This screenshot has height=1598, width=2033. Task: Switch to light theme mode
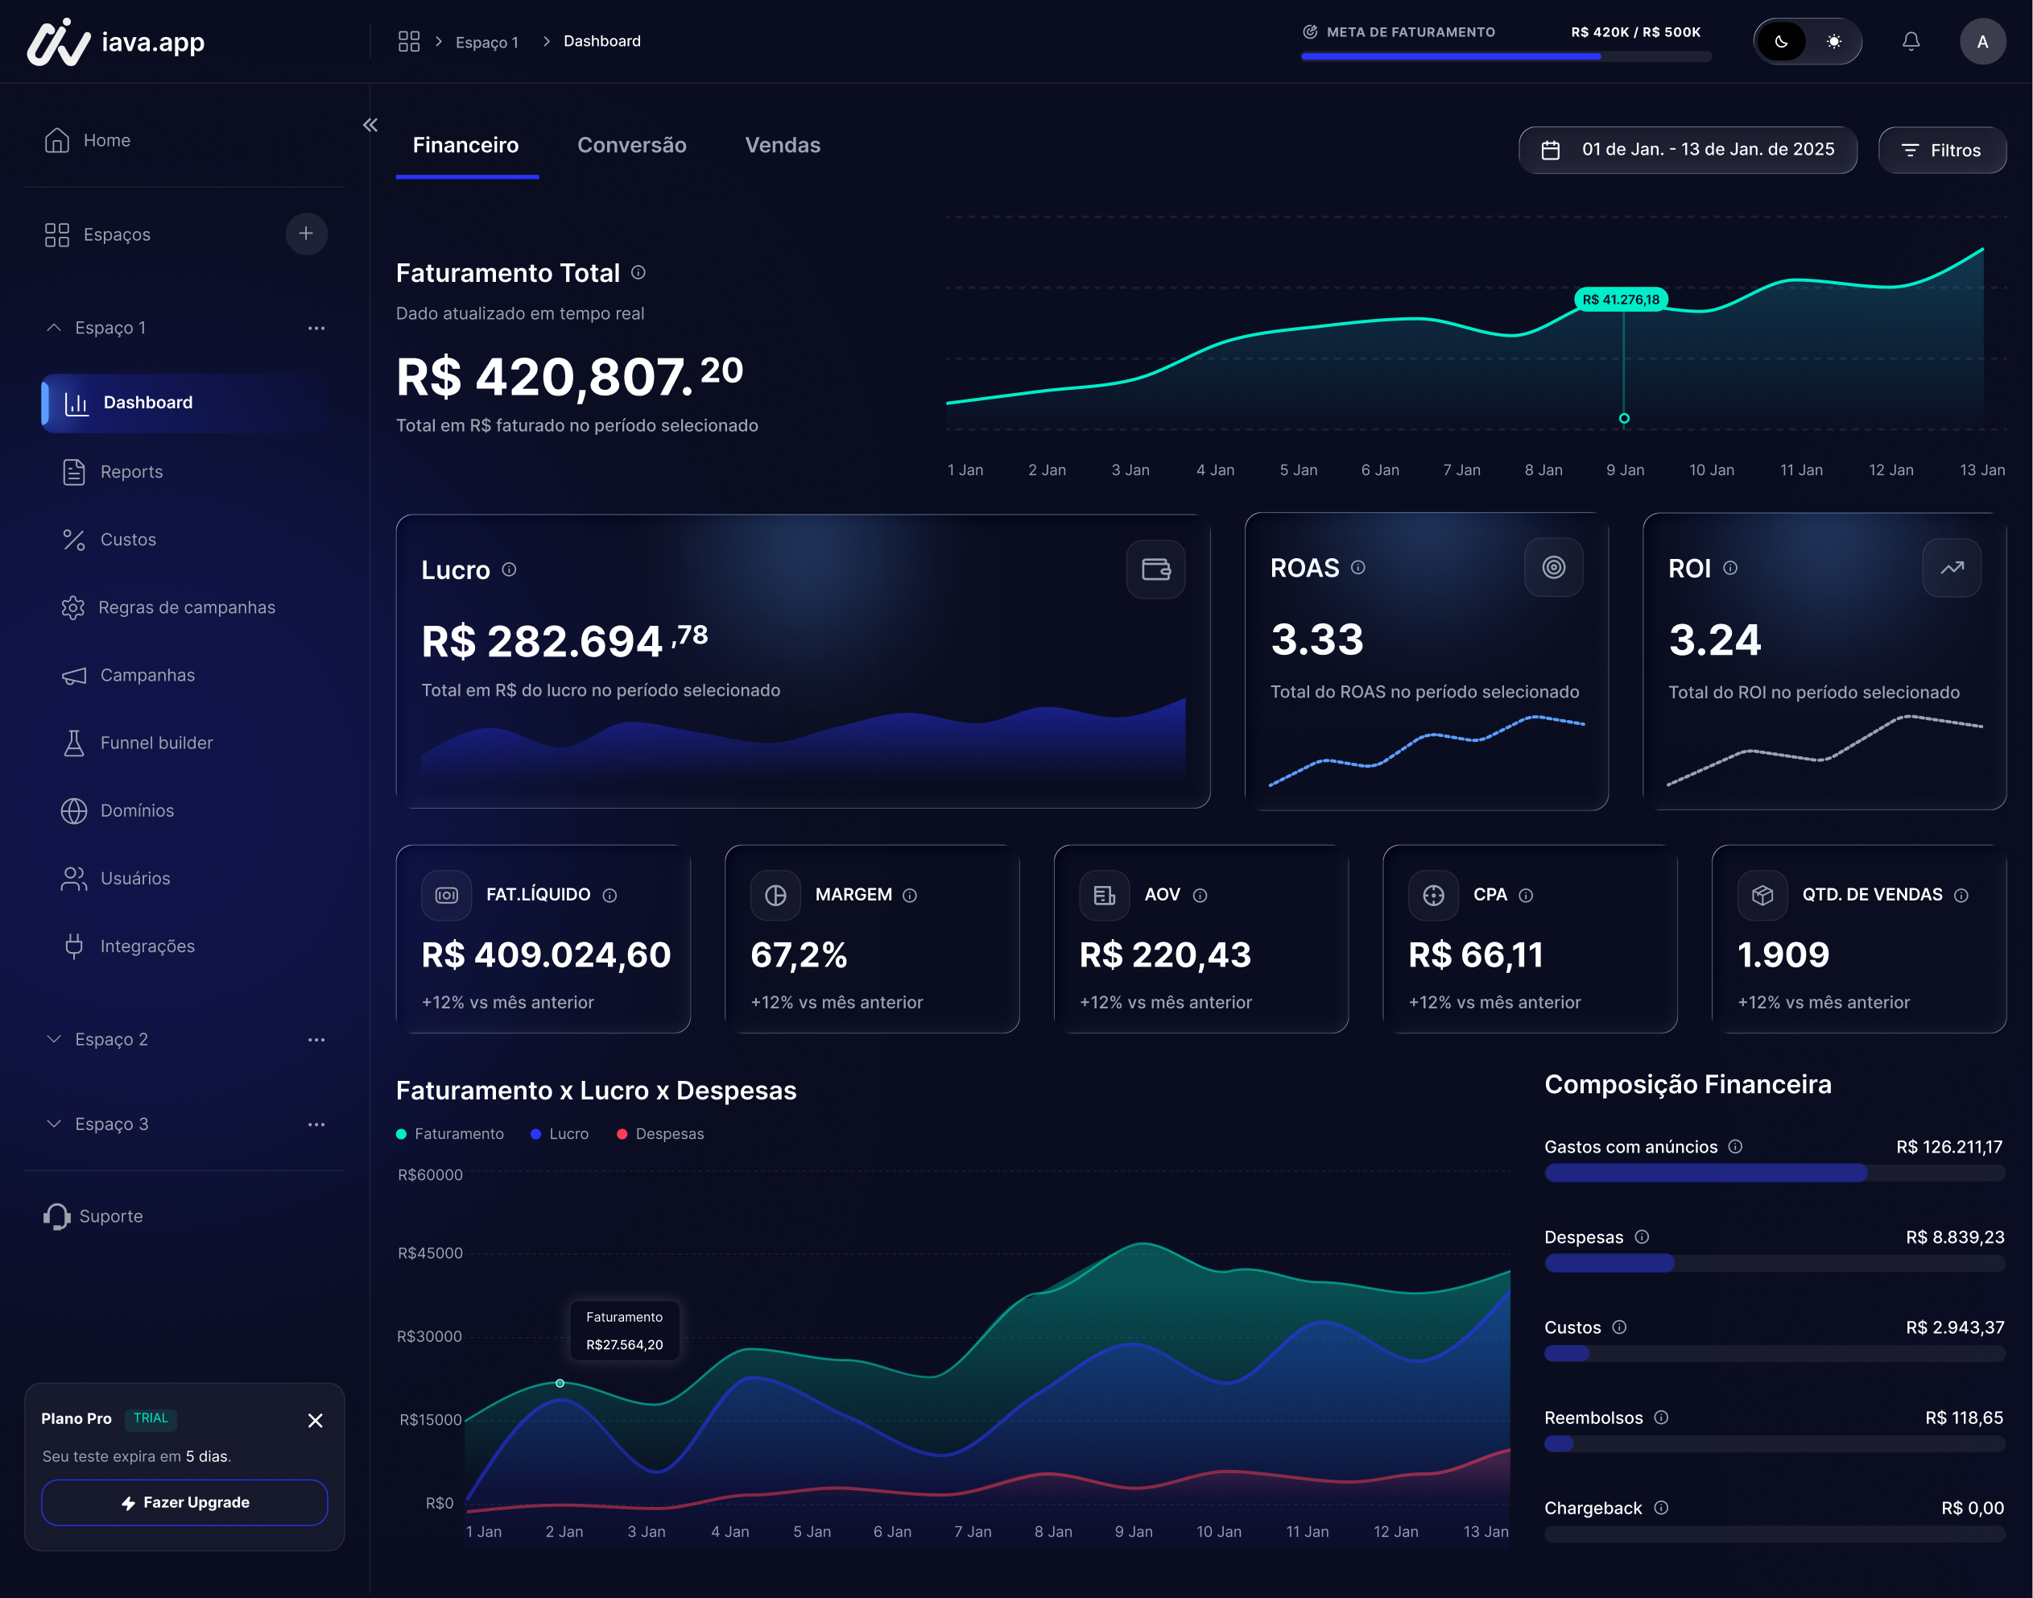tap(1834, 41)
